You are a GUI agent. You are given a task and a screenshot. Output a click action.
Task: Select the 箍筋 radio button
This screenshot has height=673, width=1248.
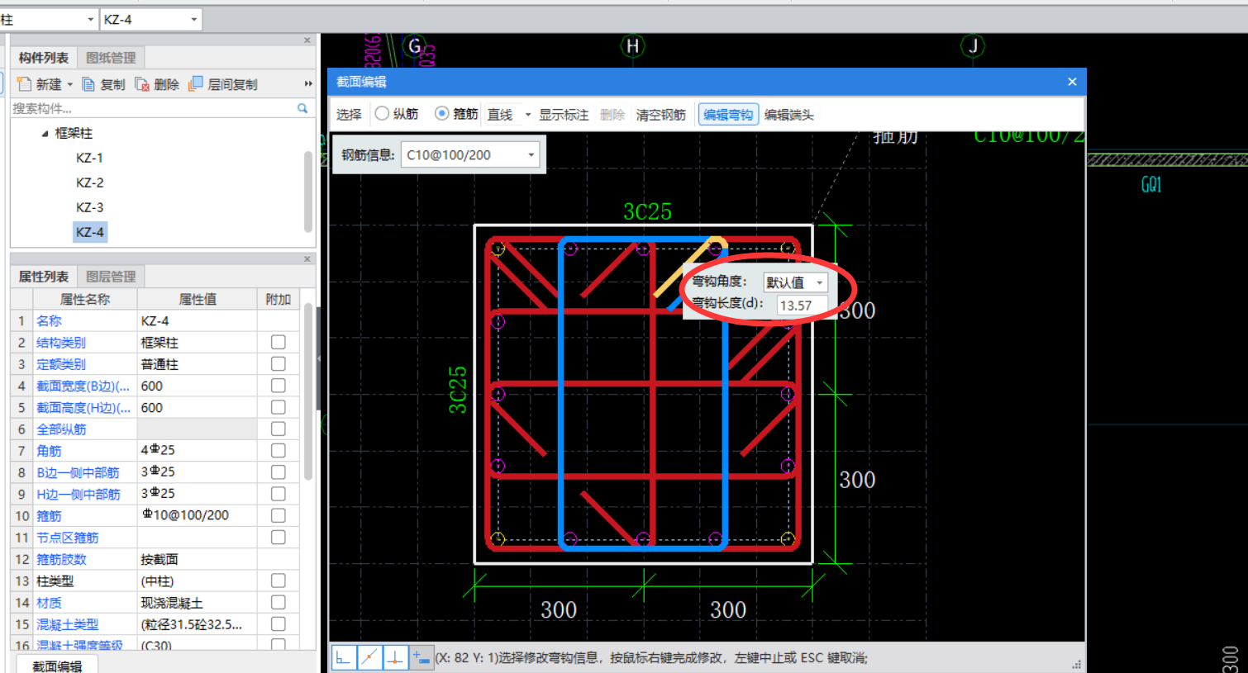coord(442,114)
